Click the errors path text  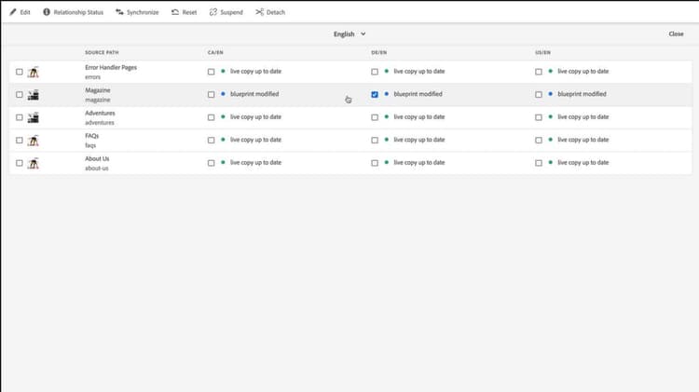92,77
